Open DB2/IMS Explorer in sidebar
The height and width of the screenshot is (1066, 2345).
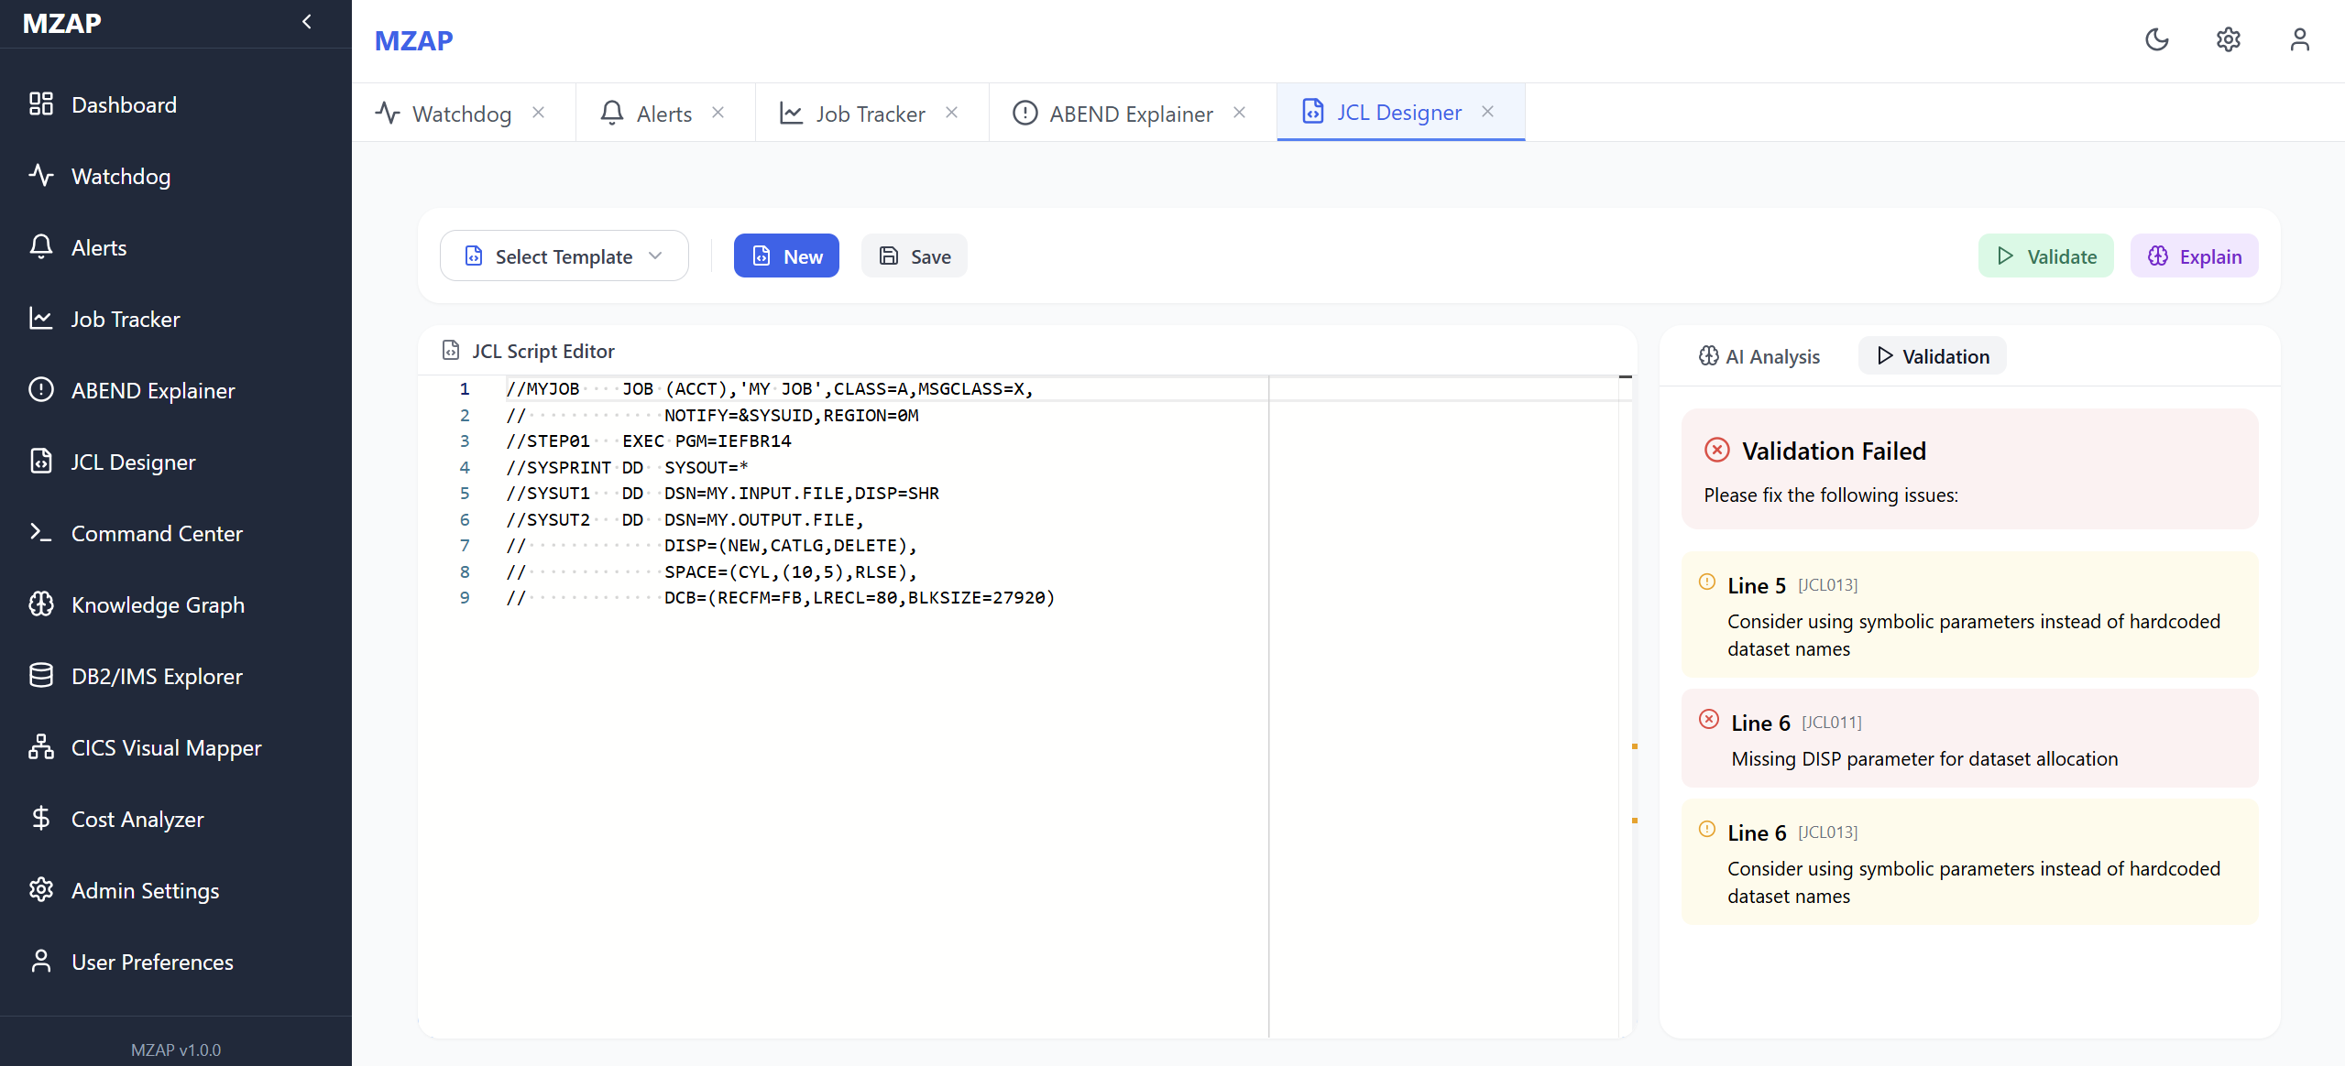pos(156,676)
